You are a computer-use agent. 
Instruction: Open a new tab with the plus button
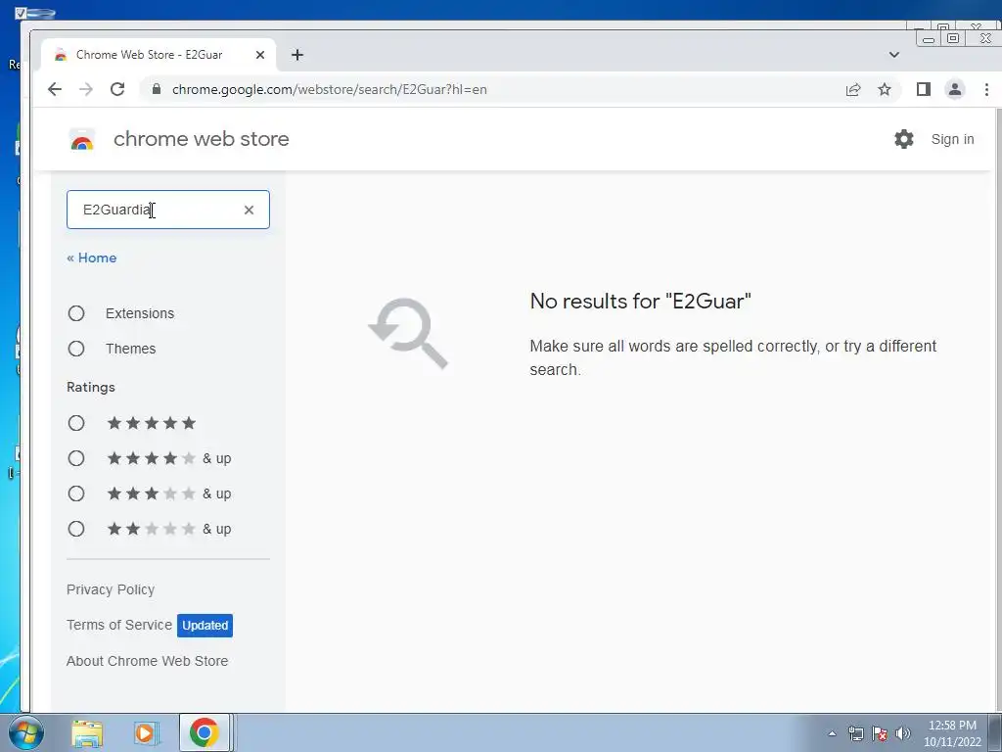297,55
